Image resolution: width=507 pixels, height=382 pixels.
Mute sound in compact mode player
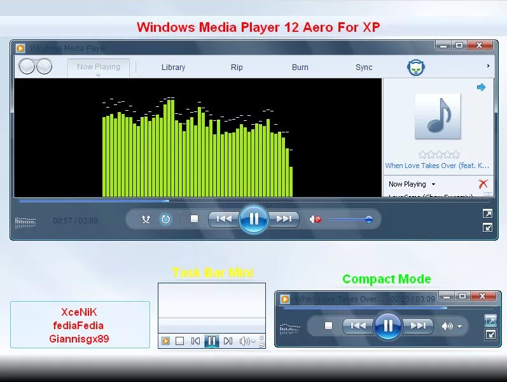coord(447,326)
